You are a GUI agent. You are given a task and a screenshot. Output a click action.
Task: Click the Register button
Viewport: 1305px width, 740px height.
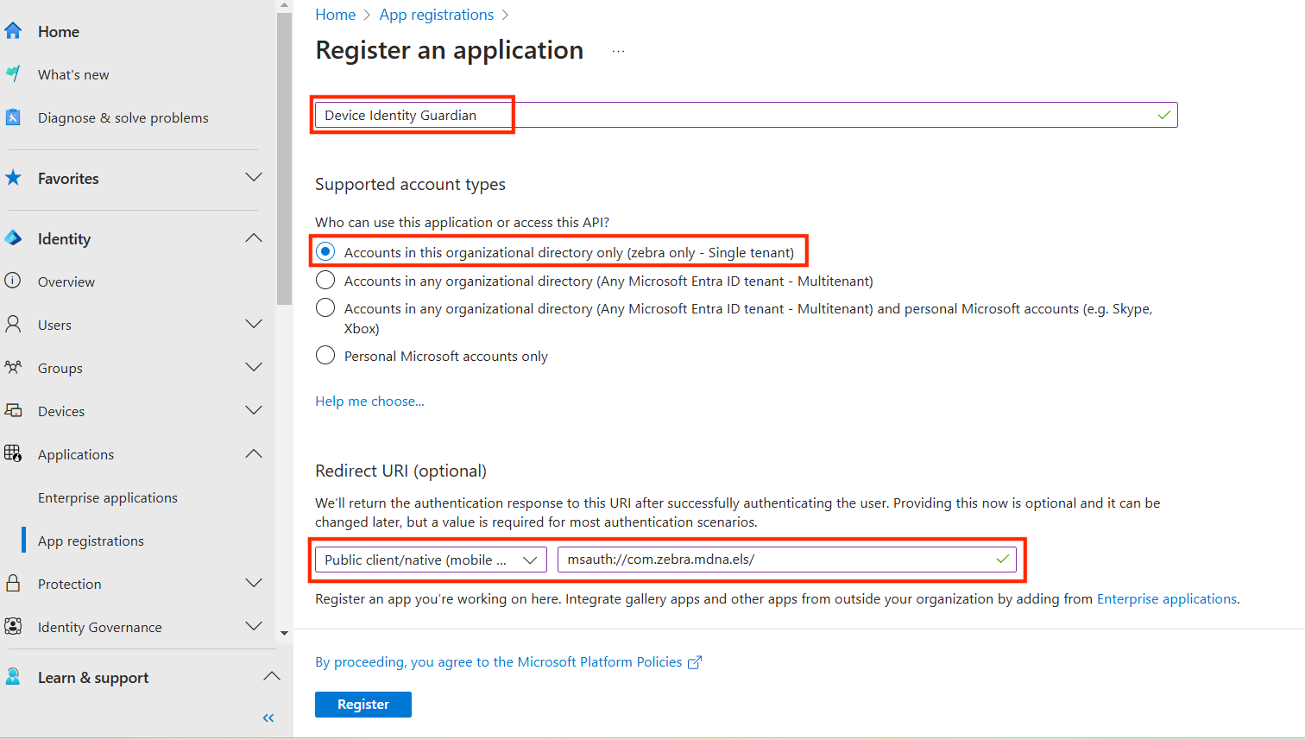[x=363, y=705]
